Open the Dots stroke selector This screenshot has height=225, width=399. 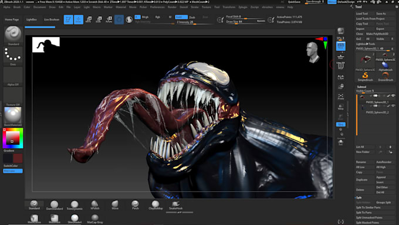click(13, 56)
